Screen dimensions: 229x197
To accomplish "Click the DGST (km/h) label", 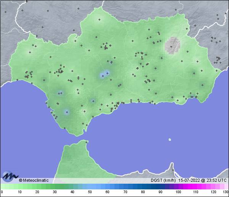I will pos(163,180).
